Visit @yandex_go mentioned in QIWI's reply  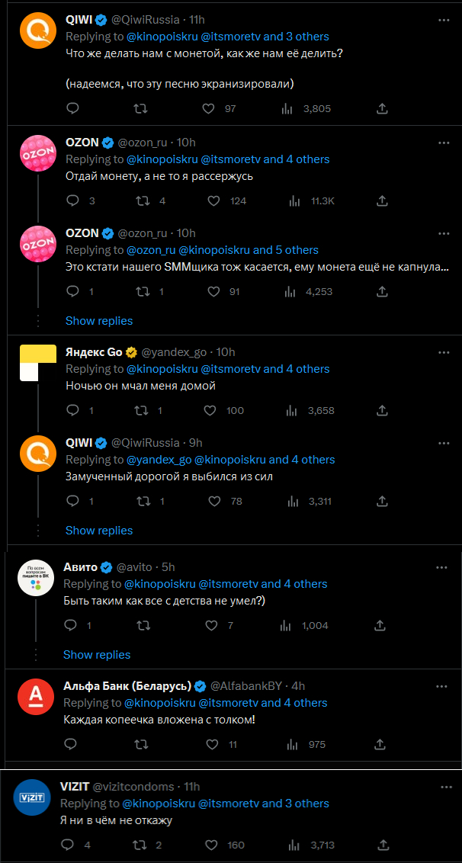[159, 459]
